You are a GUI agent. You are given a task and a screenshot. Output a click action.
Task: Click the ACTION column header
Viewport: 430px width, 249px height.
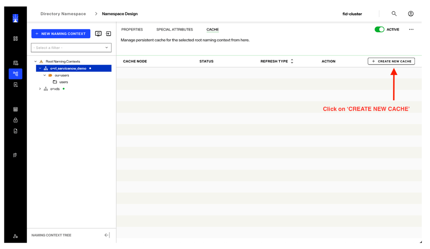(328, 61)
